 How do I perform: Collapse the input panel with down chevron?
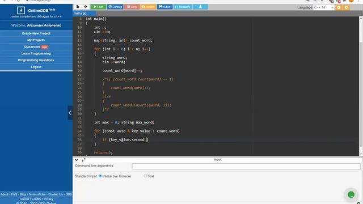77,160
